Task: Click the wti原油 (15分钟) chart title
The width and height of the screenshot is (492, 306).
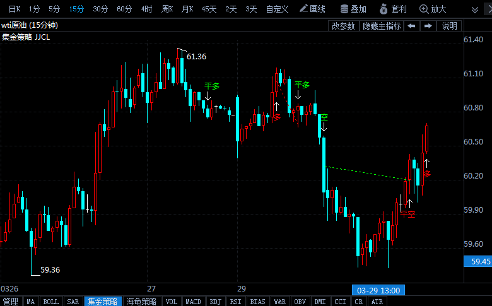Action: [30, 25]
